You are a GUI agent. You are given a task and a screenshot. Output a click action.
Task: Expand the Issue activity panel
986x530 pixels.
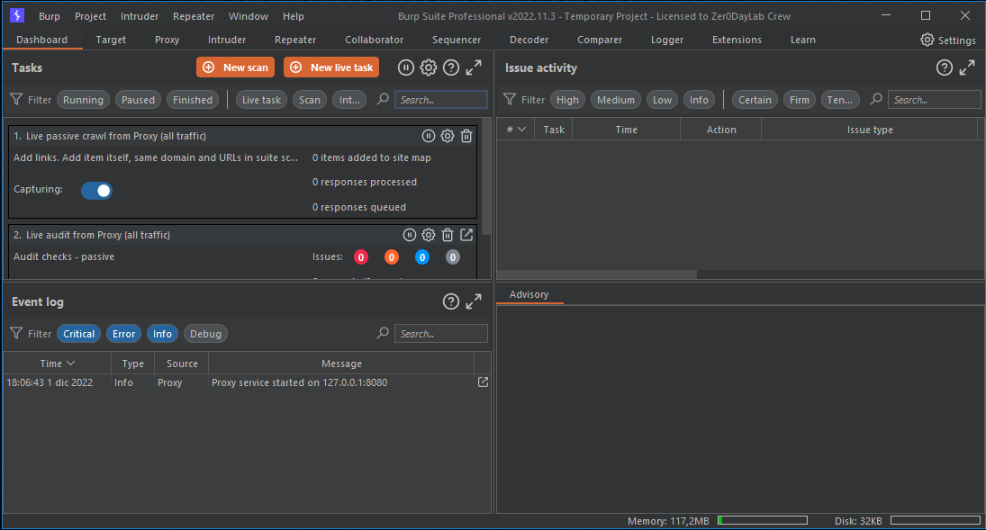pyautogui.click(x=967, y=67)
